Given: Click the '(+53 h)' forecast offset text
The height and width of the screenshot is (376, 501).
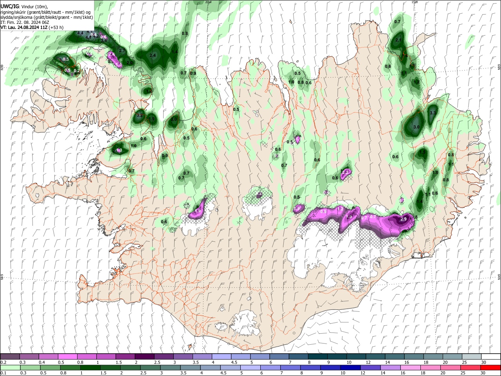Looking at the screenshot, I should [56, 28].
